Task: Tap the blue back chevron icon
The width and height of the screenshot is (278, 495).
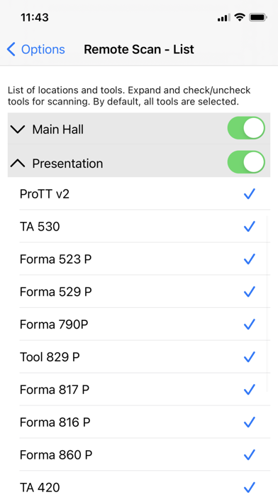Action: click(11, 50)
